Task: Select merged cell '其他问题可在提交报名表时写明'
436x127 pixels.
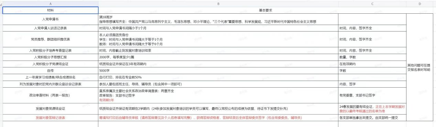Action: (420, 67)
